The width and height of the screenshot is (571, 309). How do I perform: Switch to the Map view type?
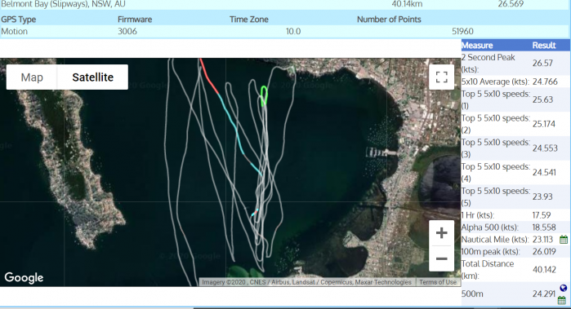32,77
